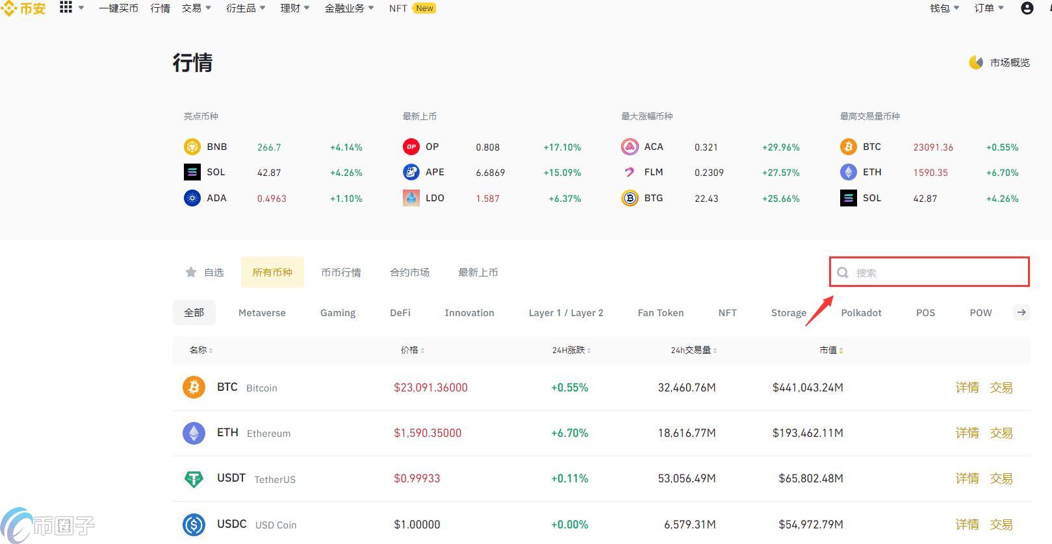1052x544 pixels.
Task: Sort table by 名称 column
Action: pos(201,350)
